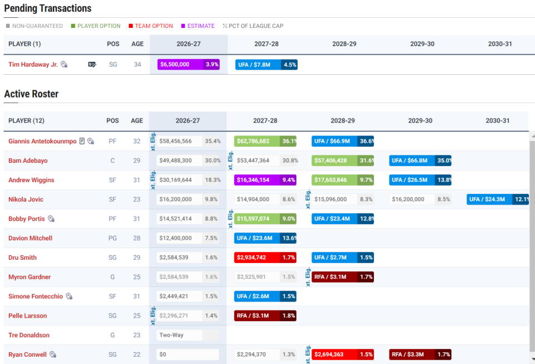Click the contract signing icon in Hardaway's row
This screenshot has height=364, width=535.
[92, 65]
